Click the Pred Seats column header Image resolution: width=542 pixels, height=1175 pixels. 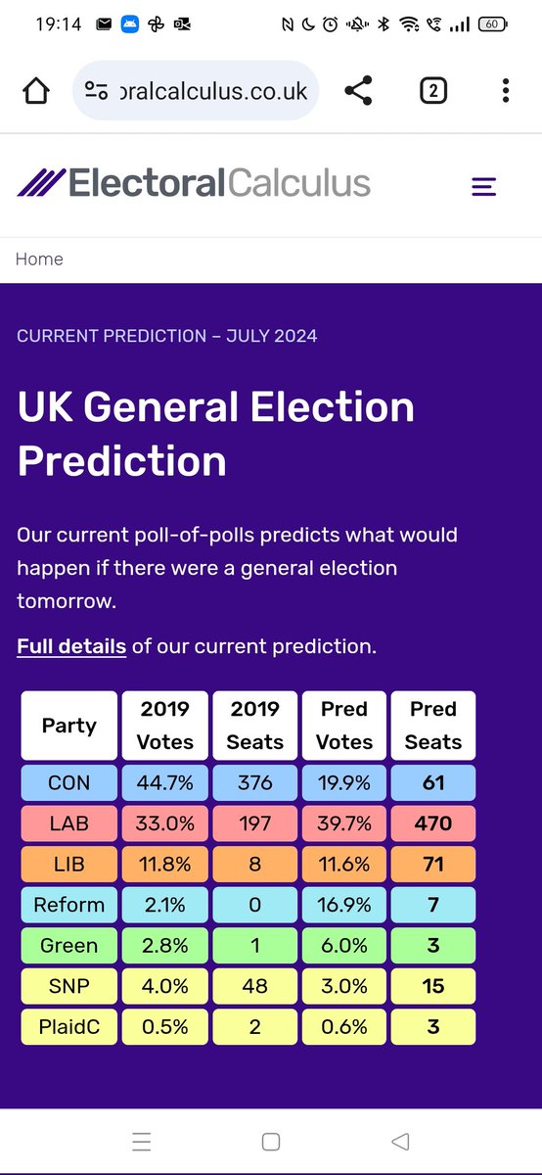433,726
